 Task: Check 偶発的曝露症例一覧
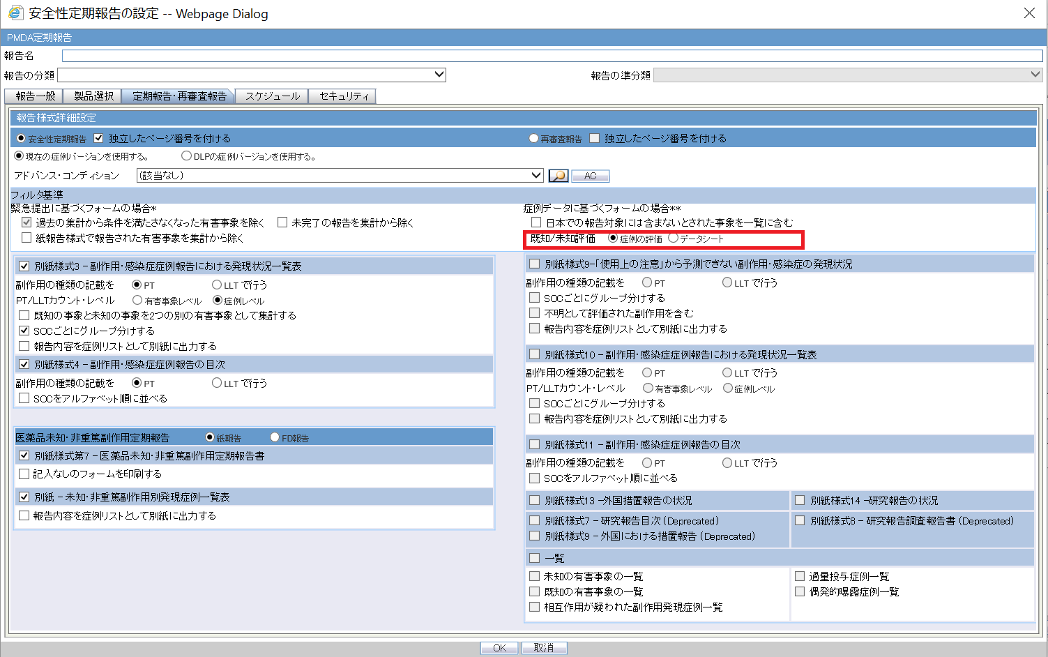[x=800, y=591]
